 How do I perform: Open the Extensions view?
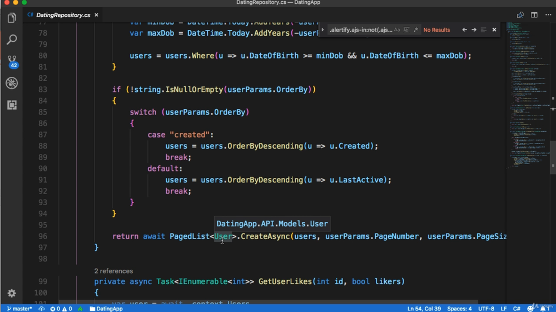tap(12, 105)
